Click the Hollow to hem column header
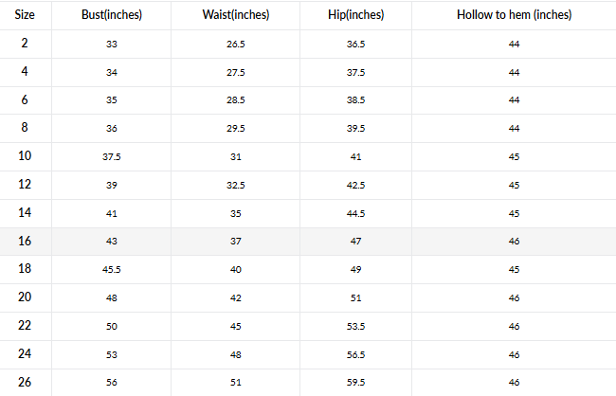This screenshot has height=396, width=616. click(514, 16)
